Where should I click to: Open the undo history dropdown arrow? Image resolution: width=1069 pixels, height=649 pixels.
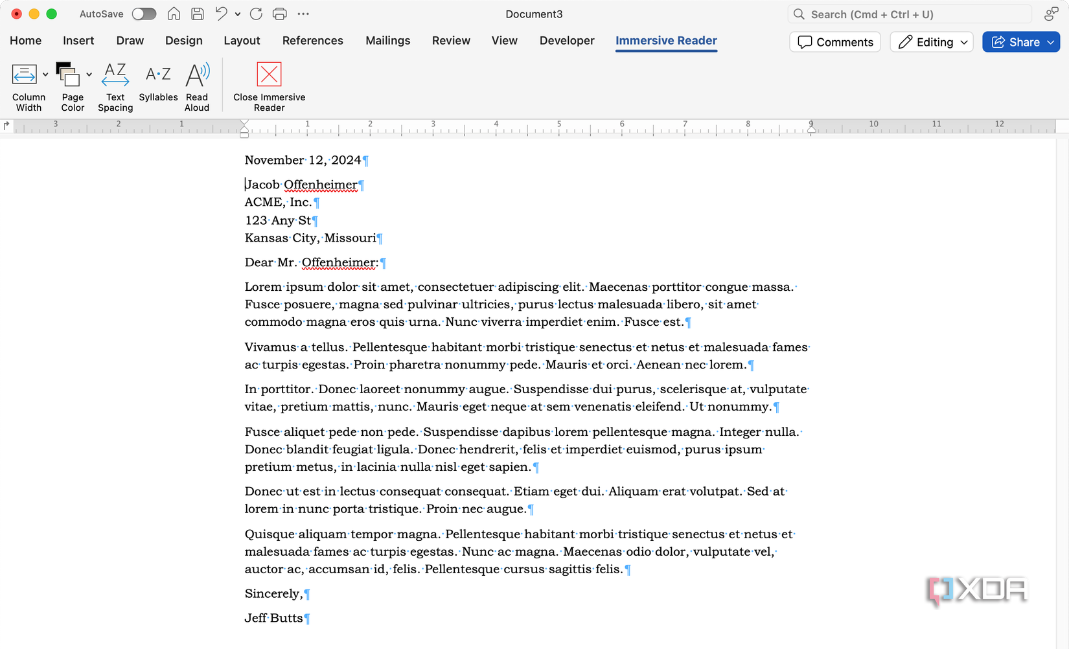pos(238,14)
